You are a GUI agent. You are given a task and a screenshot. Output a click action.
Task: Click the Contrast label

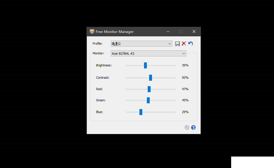(x=103, y=78)
